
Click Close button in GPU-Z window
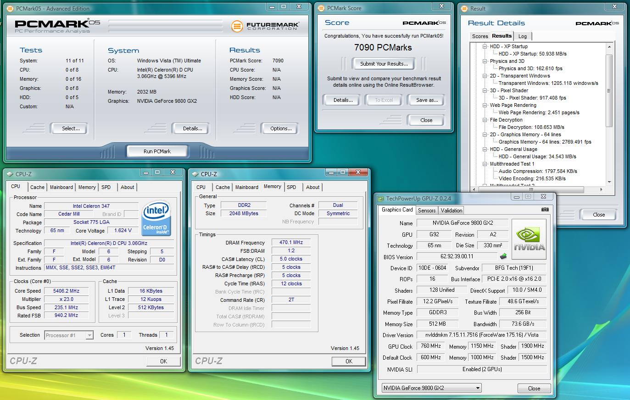click(534, 389)
